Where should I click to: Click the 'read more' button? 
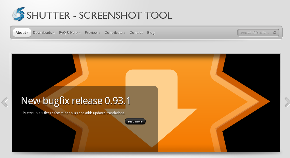[135, 121]
